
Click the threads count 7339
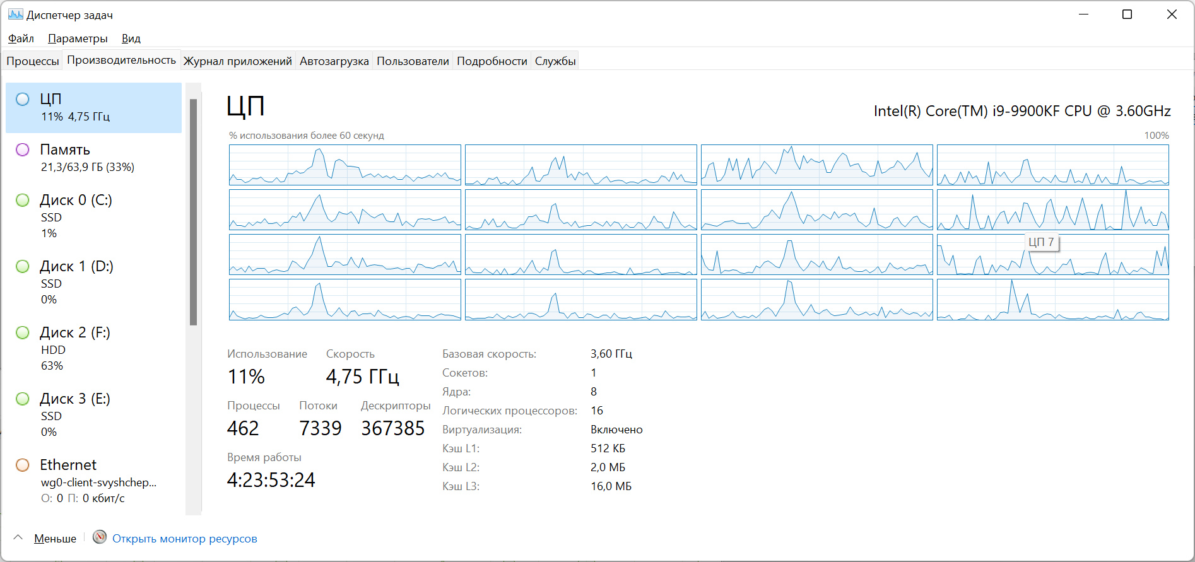coord(321,428)
